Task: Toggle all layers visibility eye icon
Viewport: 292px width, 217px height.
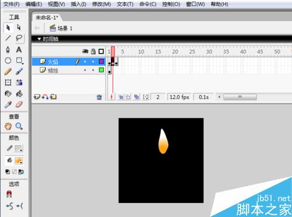Action: pos(85,51)
